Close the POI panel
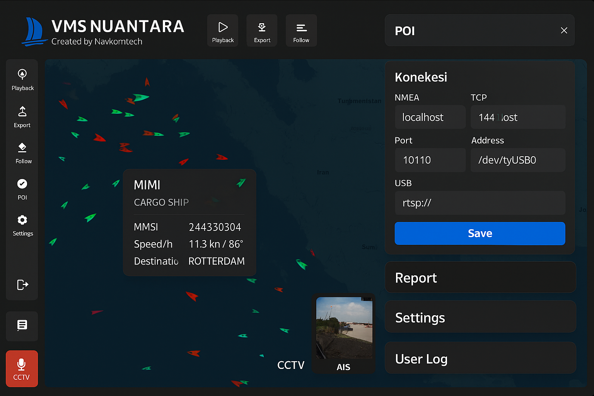The width and height of the screenshot is (594, 396). [564, 30]
